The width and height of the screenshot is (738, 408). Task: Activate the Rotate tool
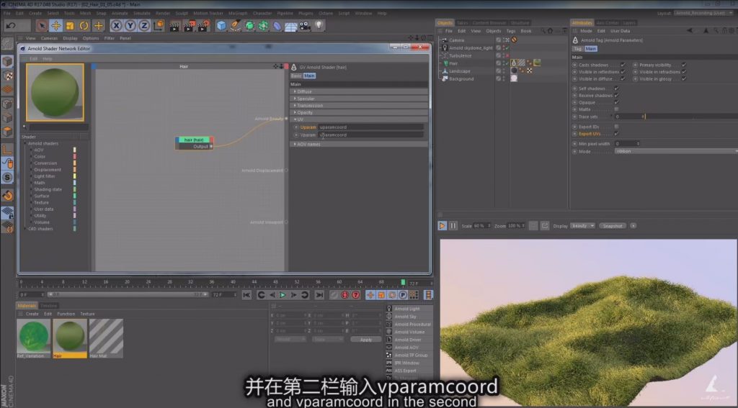point(84,26)
